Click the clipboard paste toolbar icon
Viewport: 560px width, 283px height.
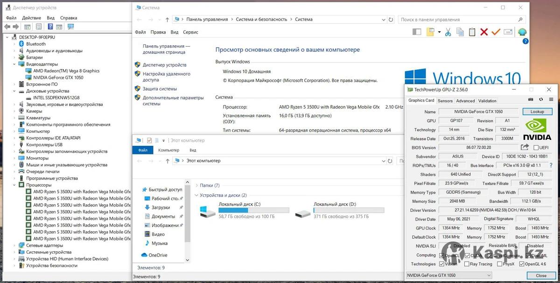(x=472, y=32)
